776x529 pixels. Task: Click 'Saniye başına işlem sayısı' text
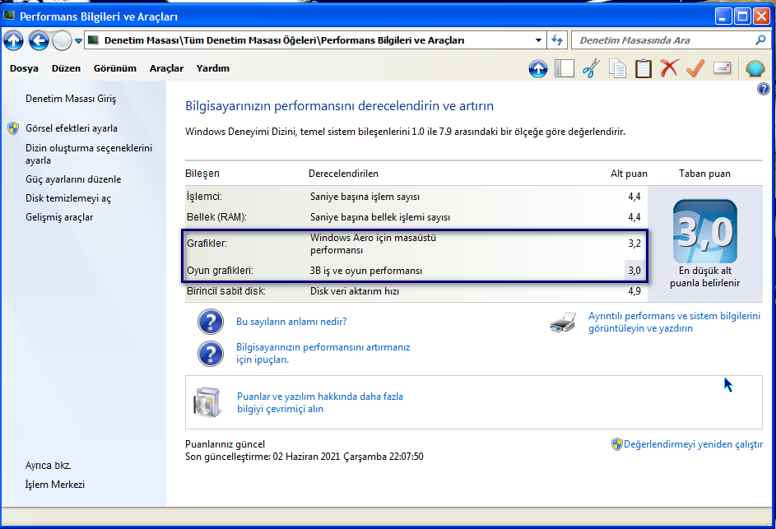[365, 197]
